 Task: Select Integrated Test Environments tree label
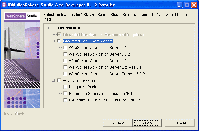click(88, 41)
